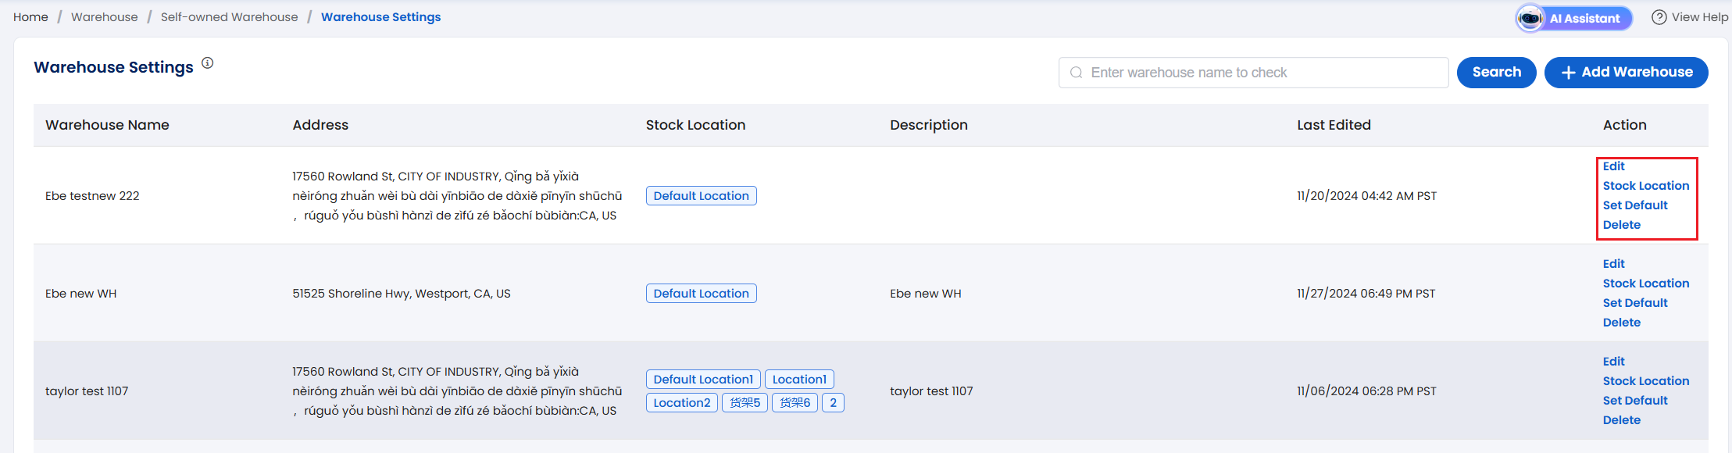
Task: Open Stock Location for taylor test 1107
Action: pyautogui.click(x=1646, y=381)
